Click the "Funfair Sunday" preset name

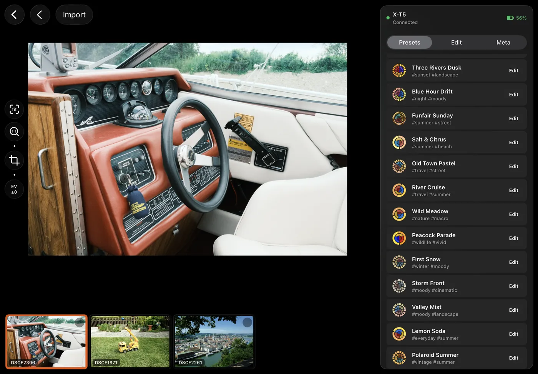(432, 115)
